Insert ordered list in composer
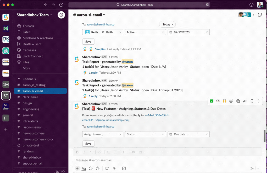The image size is (267, 173). 109,152
